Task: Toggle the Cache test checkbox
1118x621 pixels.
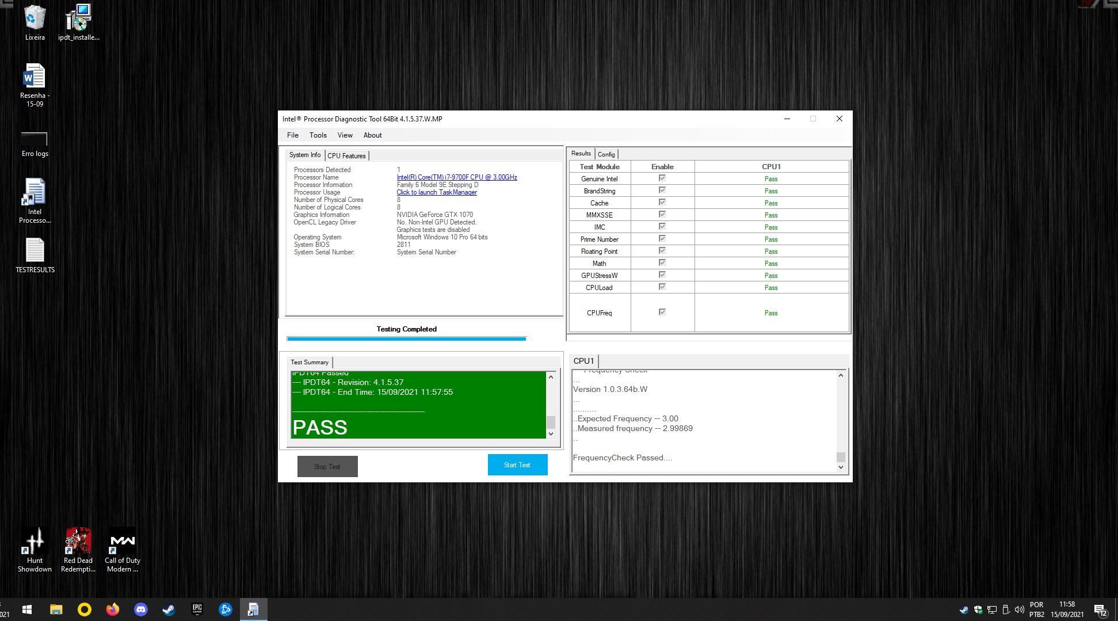Action: pos(662,203)
